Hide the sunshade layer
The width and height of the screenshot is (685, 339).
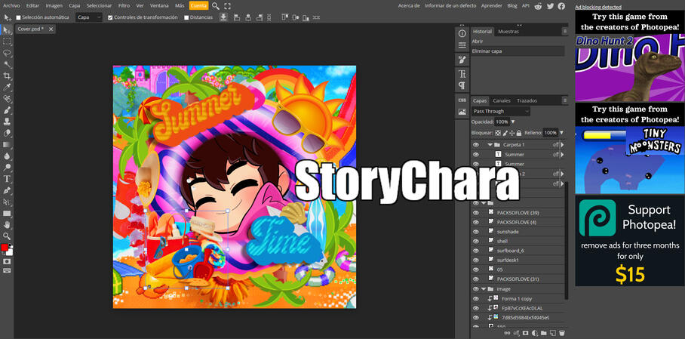[476, 232]
